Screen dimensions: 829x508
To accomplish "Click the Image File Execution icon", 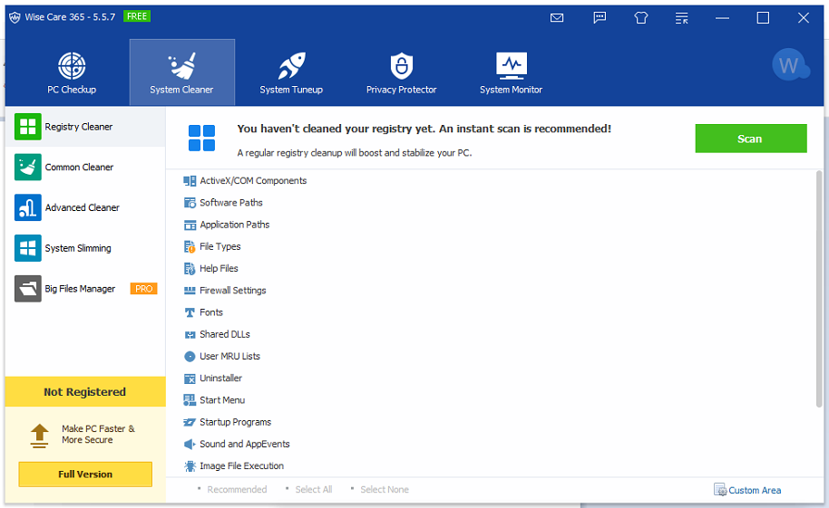I will click(190, 466).
